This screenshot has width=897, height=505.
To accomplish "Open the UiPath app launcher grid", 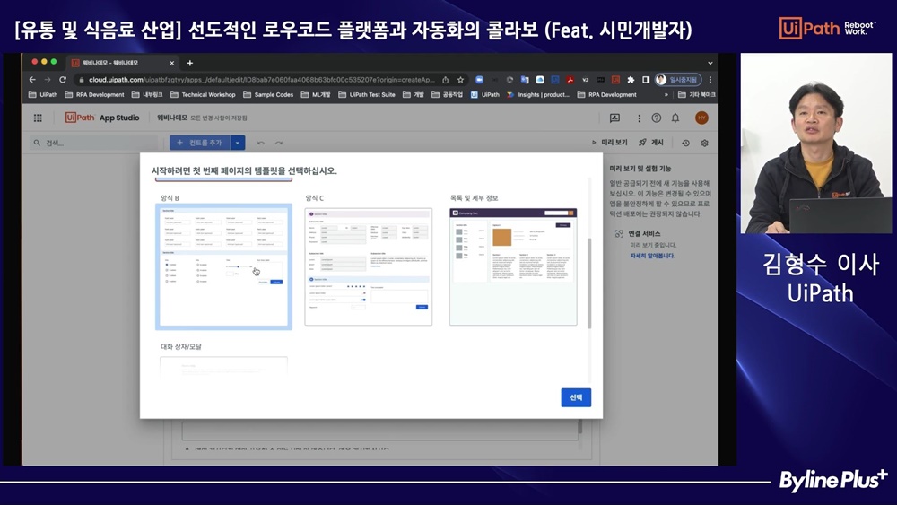I will tap(38, 118).
